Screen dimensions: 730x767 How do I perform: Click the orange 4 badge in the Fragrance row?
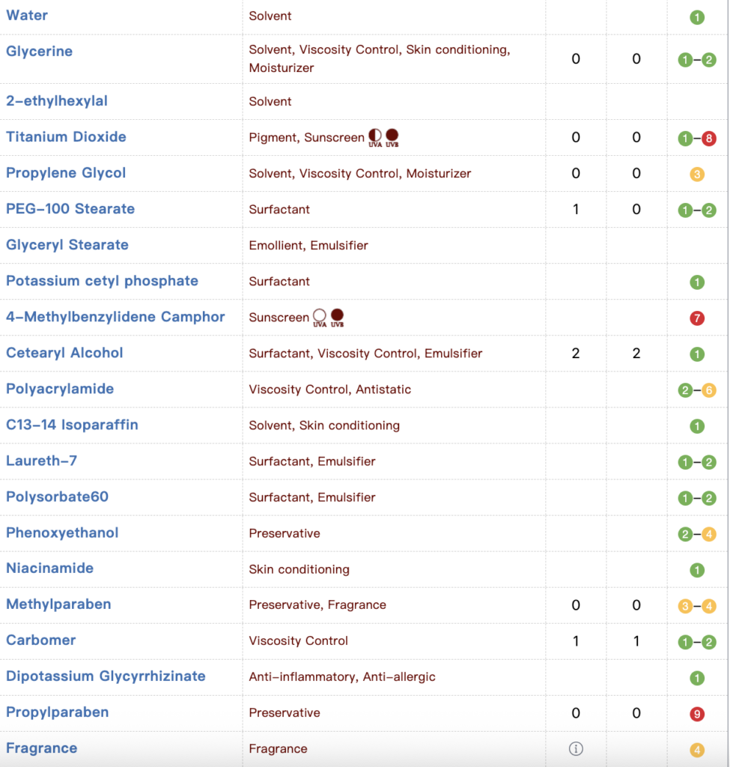point(697,750)
